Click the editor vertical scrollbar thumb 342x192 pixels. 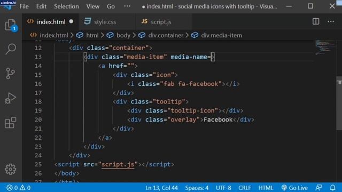[x=339, y=103]
